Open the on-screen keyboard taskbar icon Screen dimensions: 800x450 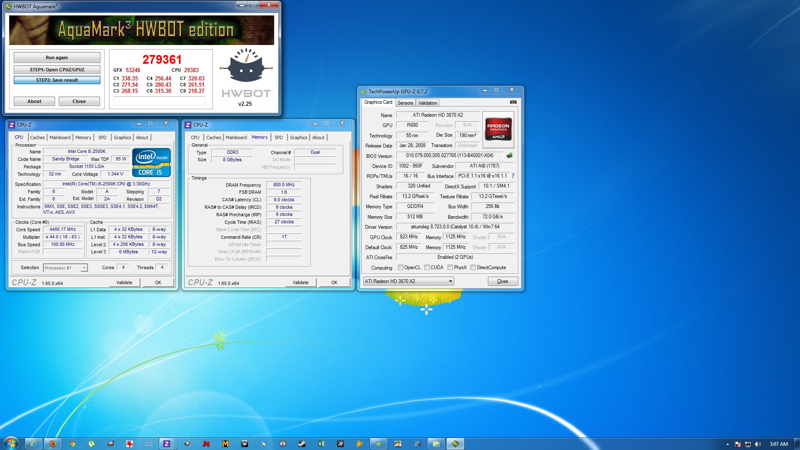(149, 444)
